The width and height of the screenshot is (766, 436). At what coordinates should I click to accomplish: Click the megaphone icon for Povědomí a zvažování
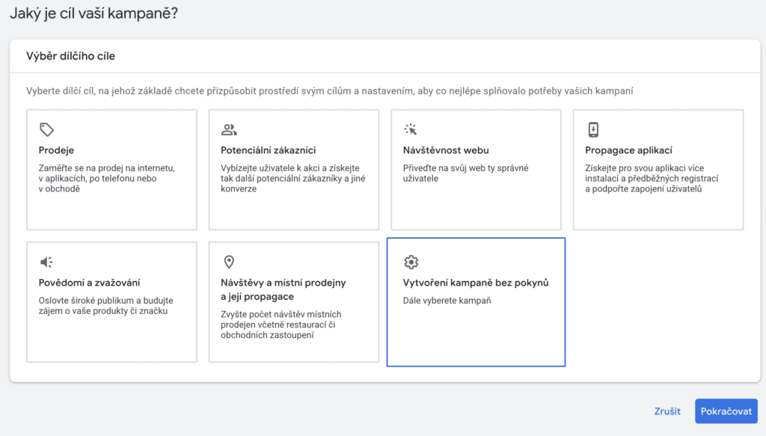coord(46,262)
